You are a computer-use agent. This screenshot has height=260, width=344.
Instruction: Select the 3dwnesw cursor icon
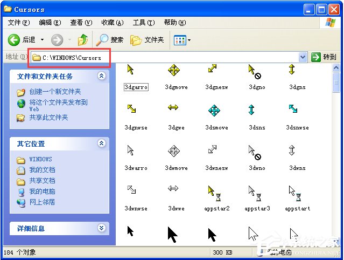[212, 149]
